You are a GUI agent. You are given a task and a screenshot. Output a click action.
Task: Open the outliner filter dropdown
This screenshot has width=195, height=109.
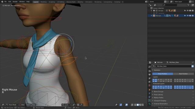[x=189, y=5]
